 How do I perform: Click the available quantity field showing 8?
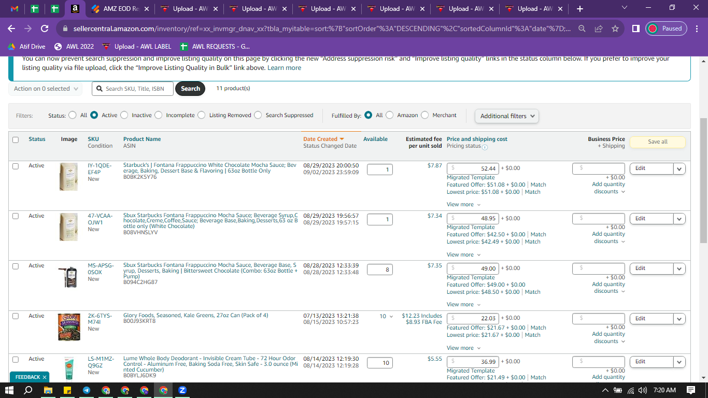[380, 269]
